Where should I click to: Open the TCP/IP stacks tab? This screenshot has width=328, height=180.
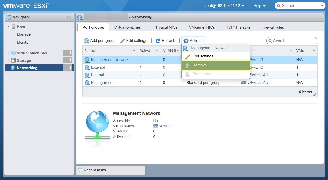[238, 27]
